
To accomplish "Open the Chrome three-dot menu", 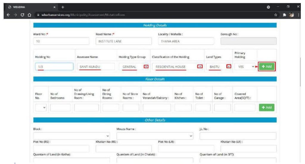I will tap(298, 15).
